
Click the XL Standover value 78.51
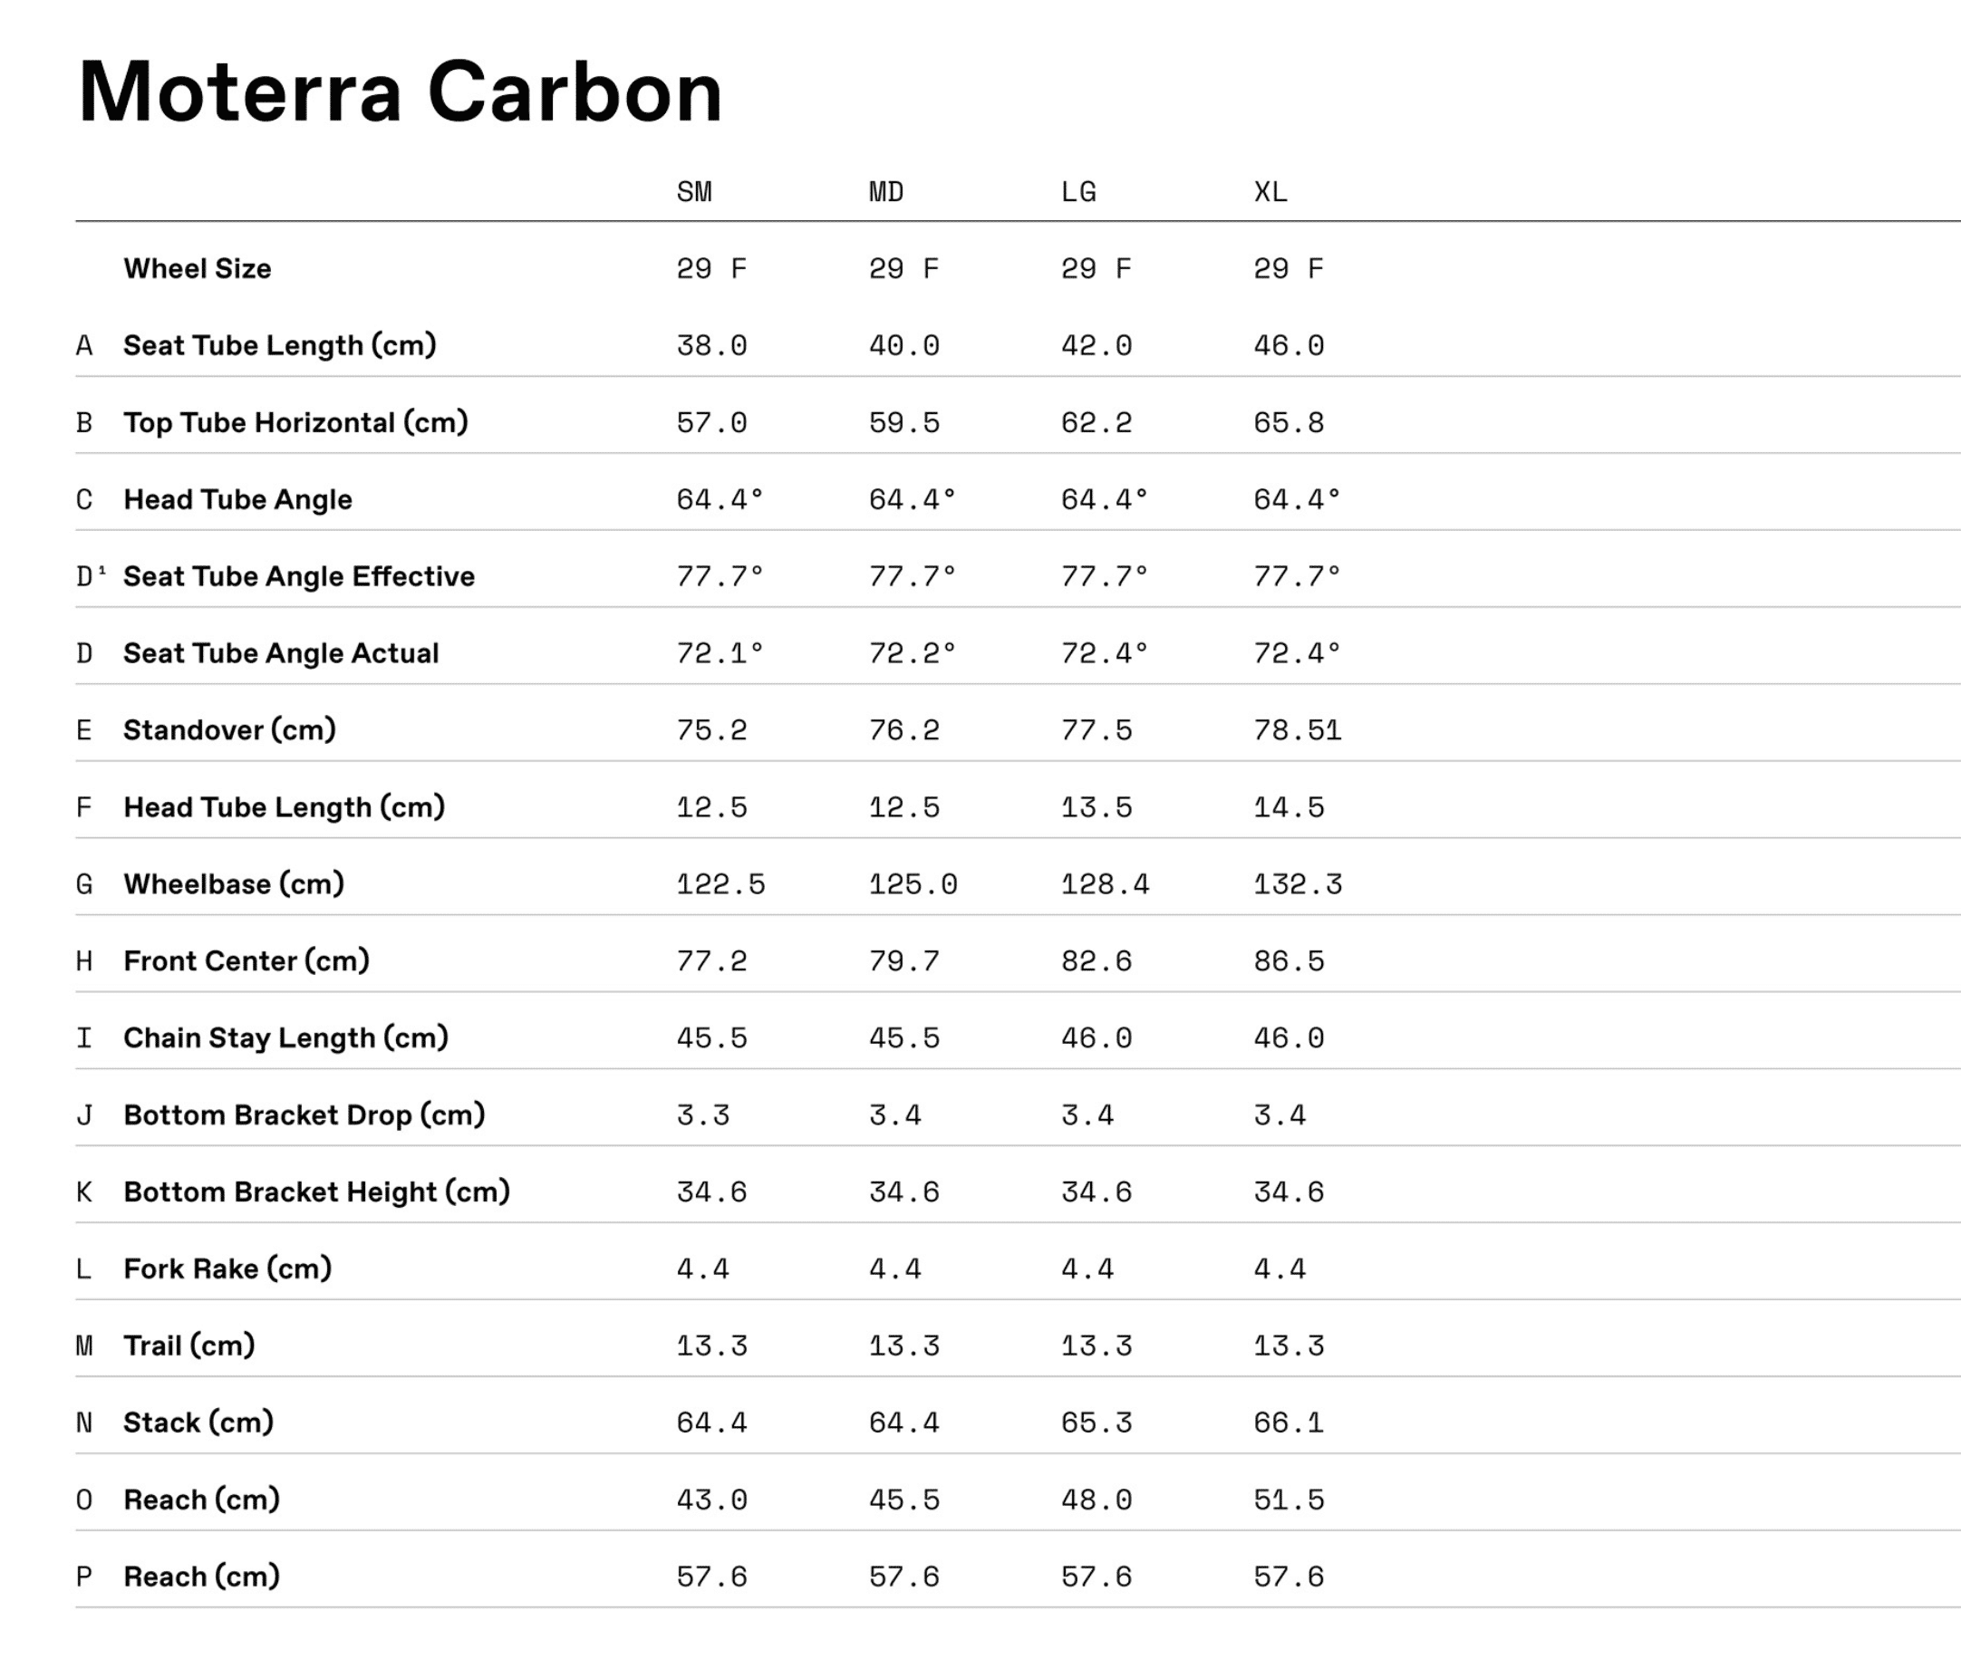(1297, 730)
